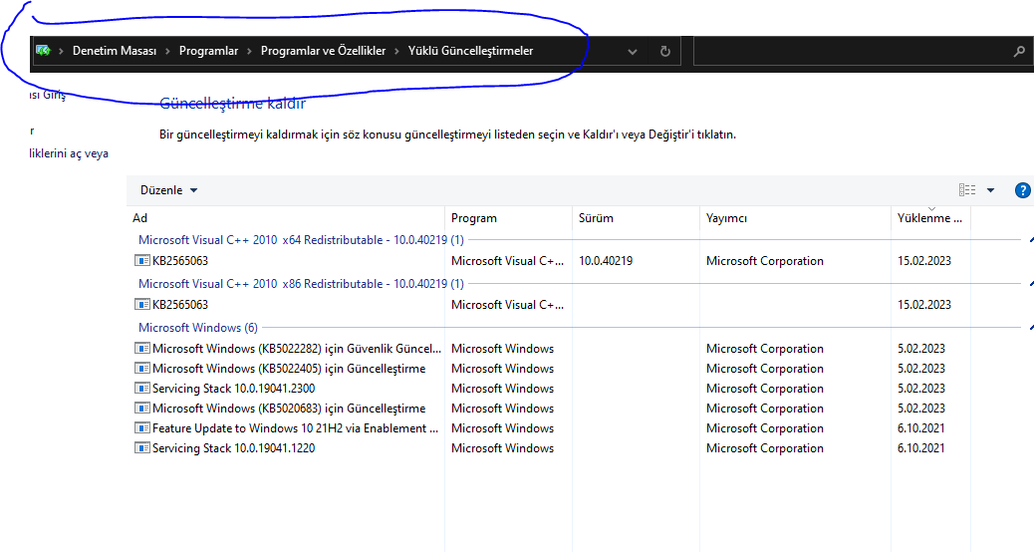
Task: Select Servicing Stack 10.0.19041.2300 entry
Action: pyautogui.click(x=233, y=389)
